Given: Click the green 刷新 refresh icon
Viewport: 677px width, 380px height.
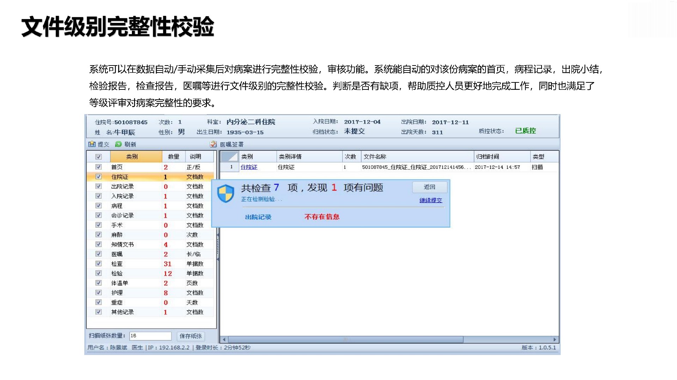Looking at the screenshot, I should (118, 144).
